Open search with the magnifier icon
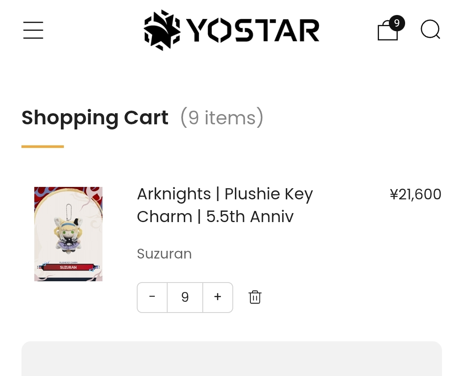This screenshot has height=376, width=463. (x=430, y=30)
